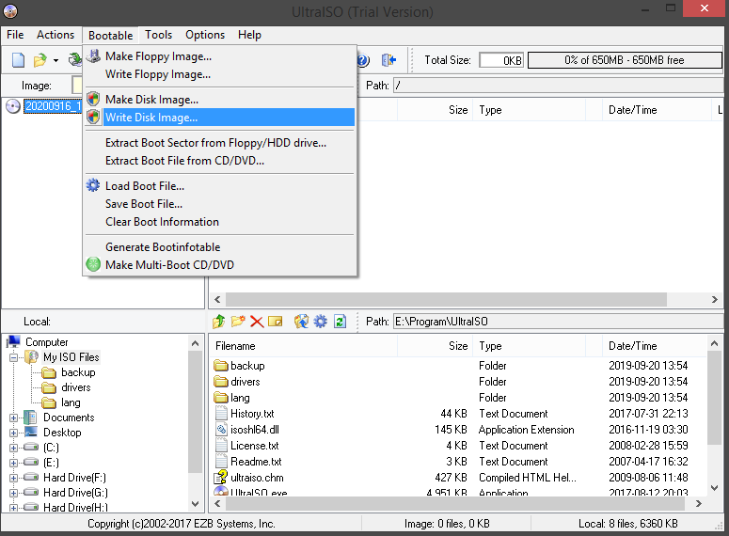Viewport: 729px width, 536px height.
Task: Expand the Desktop tree node
Action: (x=13, y=433)
